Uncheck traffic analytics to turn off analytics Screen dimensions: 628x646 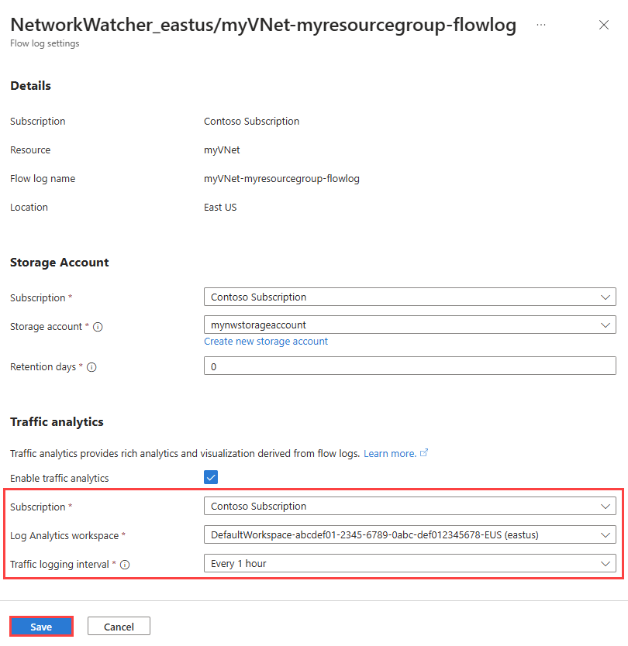click(x=211, y=477)
